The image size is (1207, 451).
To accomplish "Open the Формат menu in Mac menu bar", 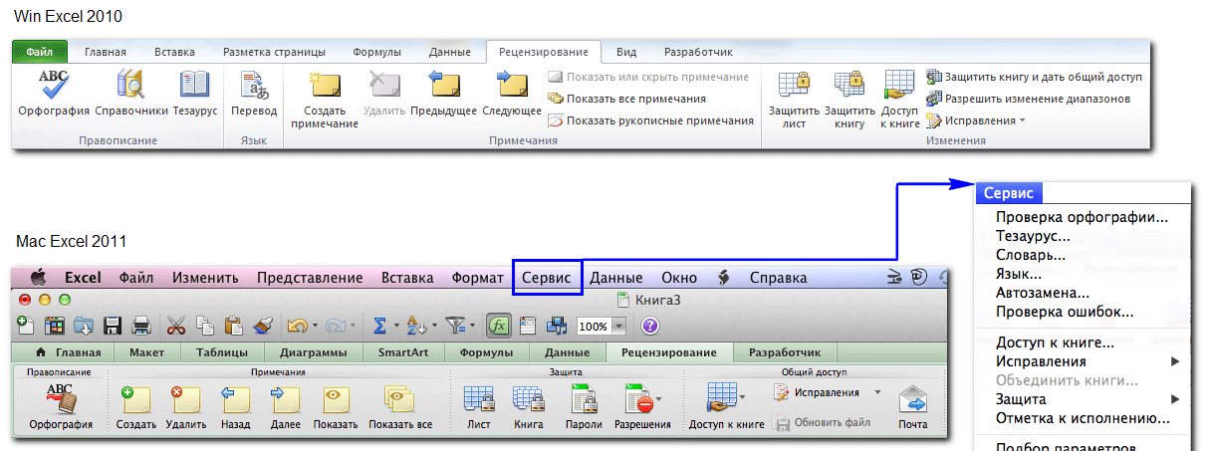I will 477,278.
